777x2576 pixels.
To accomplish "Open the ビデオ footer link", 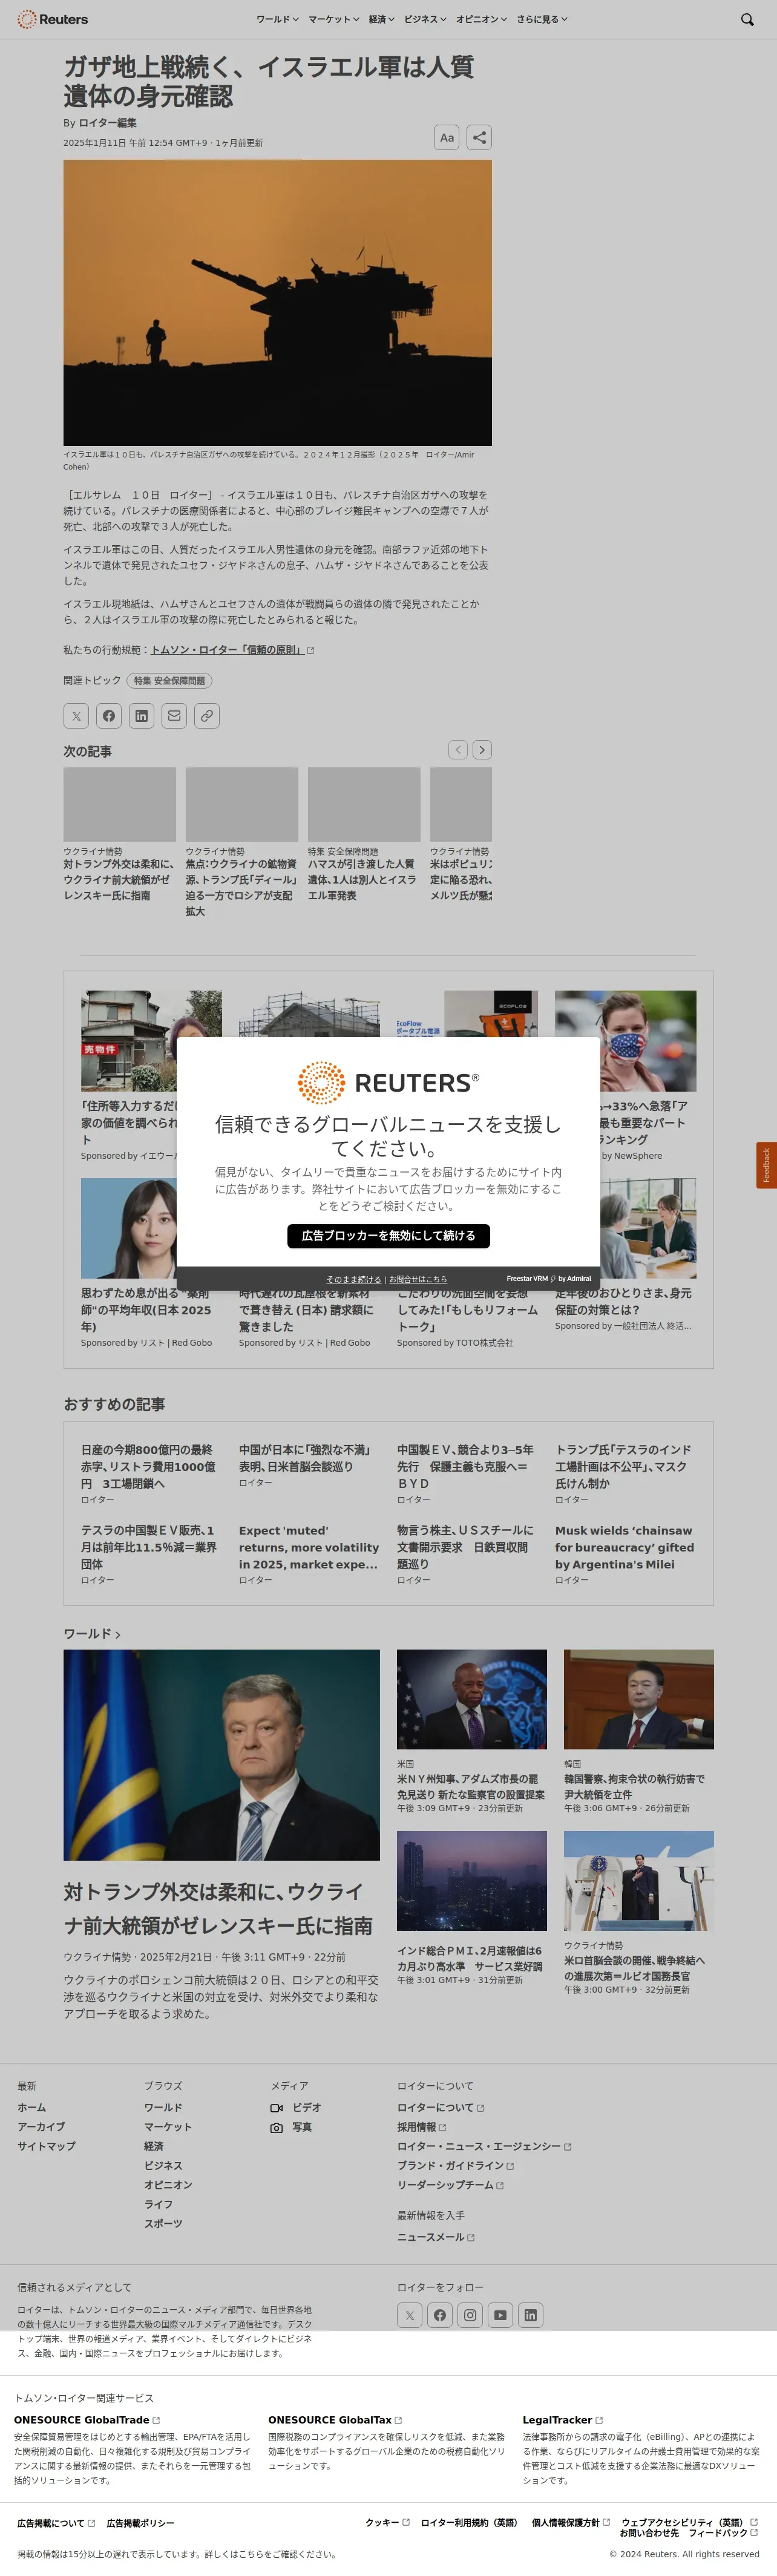I will click(296, 2108).
